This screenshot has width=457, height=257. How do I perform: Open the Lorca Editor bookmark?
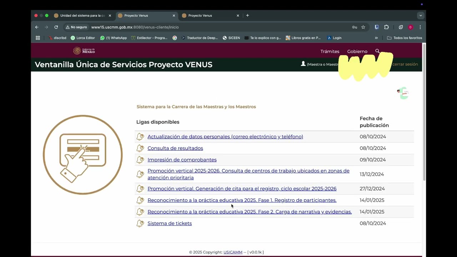point(83,38)
